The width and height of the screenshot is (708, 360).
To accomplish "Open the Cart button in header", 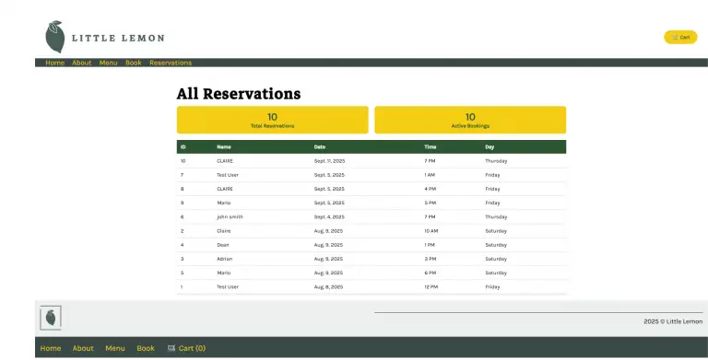I will 680,37.
